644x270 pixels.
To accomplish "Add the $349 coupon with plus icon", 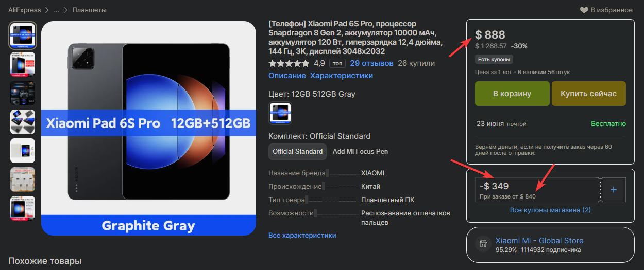I will click(613, 190).
